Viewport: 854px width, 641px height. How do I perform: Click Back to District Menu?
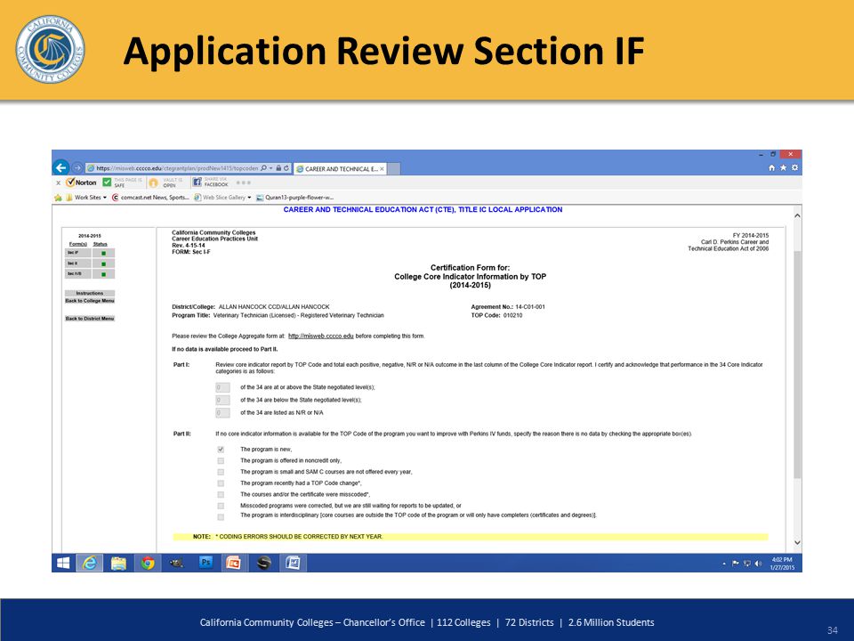90,319
